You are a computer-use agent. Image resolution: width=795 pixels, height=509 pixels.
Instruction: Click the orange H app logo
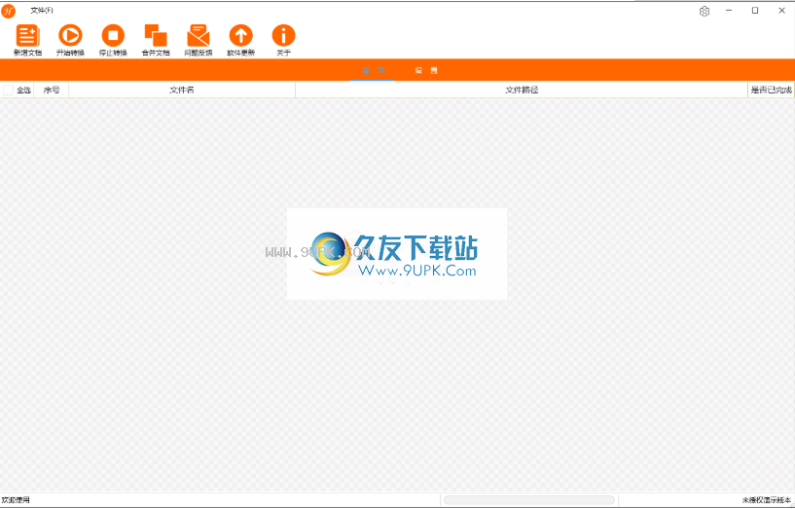8,11
